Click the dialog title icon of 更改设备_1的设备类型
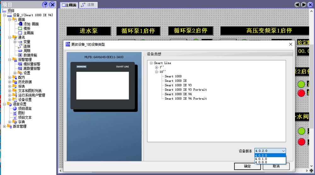This screenshot has width=315, height=175. [x=68, y=44]
